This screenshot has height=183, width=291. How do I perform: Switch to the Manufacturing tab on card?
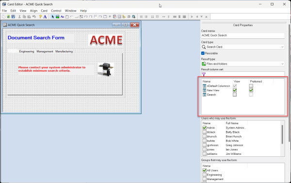pyautogui.click(x=64, y=51)
